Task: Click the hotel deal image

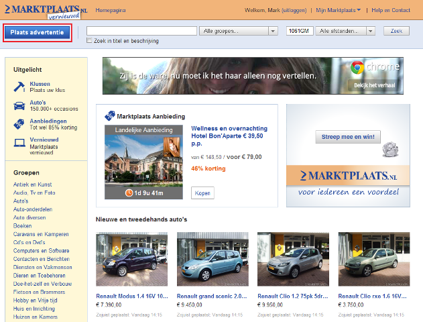Action: pos(143,162)
